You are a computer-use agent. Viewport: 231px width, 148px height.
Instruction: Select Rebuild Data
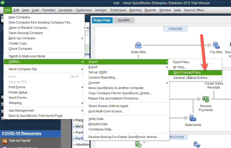pyautogui.click(x=126, y=124)
